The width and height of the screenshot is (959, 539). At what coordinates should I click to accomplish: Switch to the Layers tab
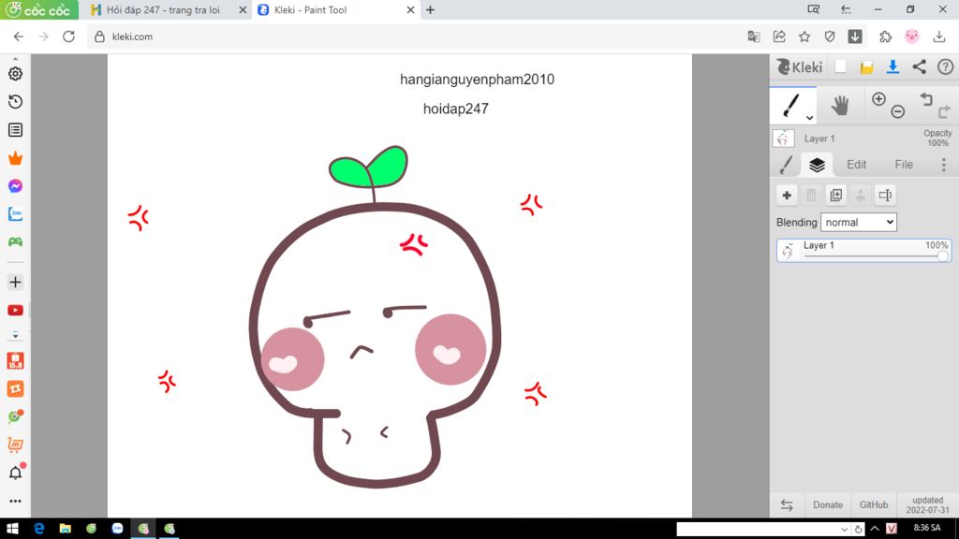coord(817,165)
